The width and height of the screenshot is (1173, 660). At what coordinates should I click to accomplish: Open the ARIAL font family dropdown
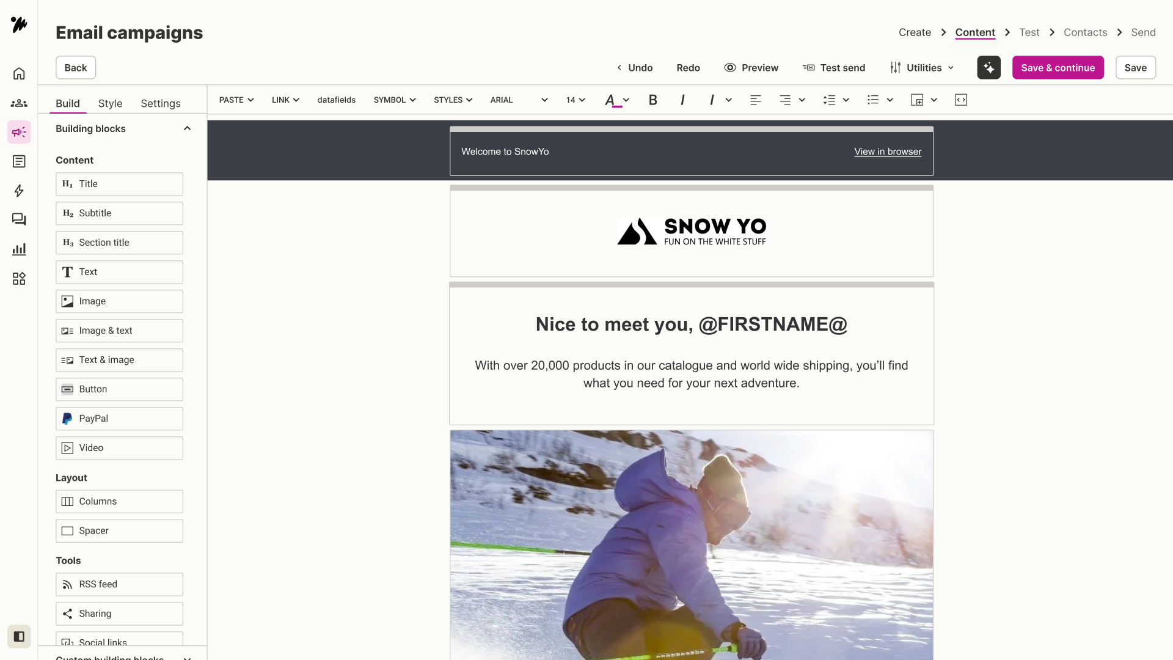(519, 100)
